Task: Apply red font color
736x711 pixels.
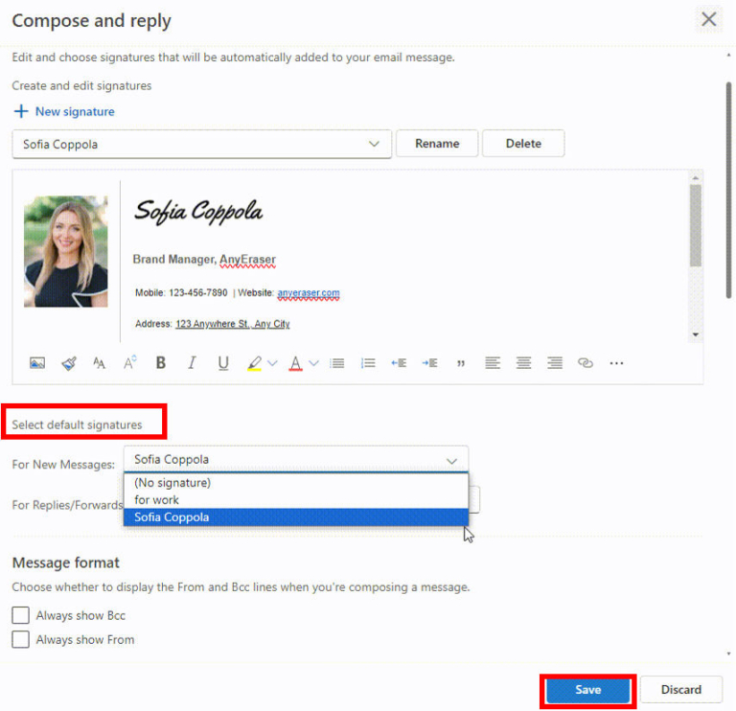Action: coord(295,363)
